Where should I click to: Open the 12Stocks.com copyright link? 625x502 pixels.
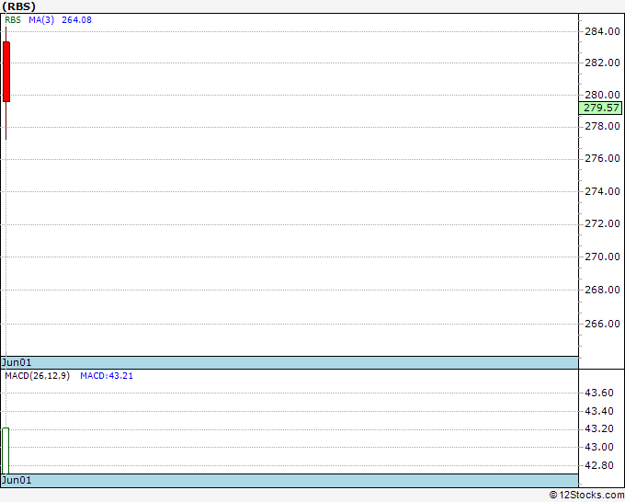tap(586, 495)
